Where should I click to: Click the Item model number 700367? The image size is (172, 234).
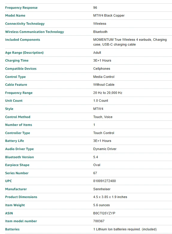click(99, 221)
